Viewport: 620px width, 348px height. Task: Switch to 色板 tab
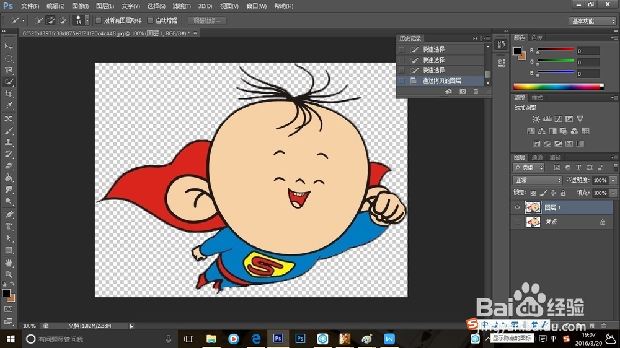click(x=536, y=38)
